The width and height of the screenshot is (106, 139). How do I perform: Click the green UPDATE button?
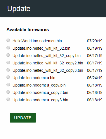23,118
